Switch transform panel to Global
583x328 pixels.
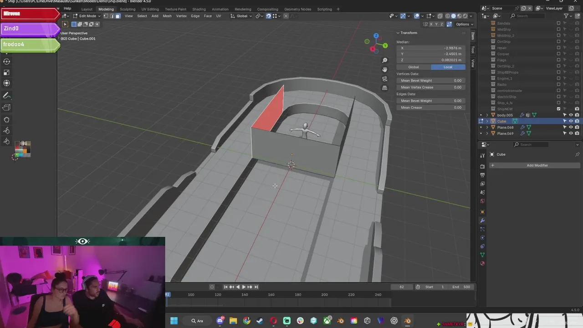(x=414, y=67)
